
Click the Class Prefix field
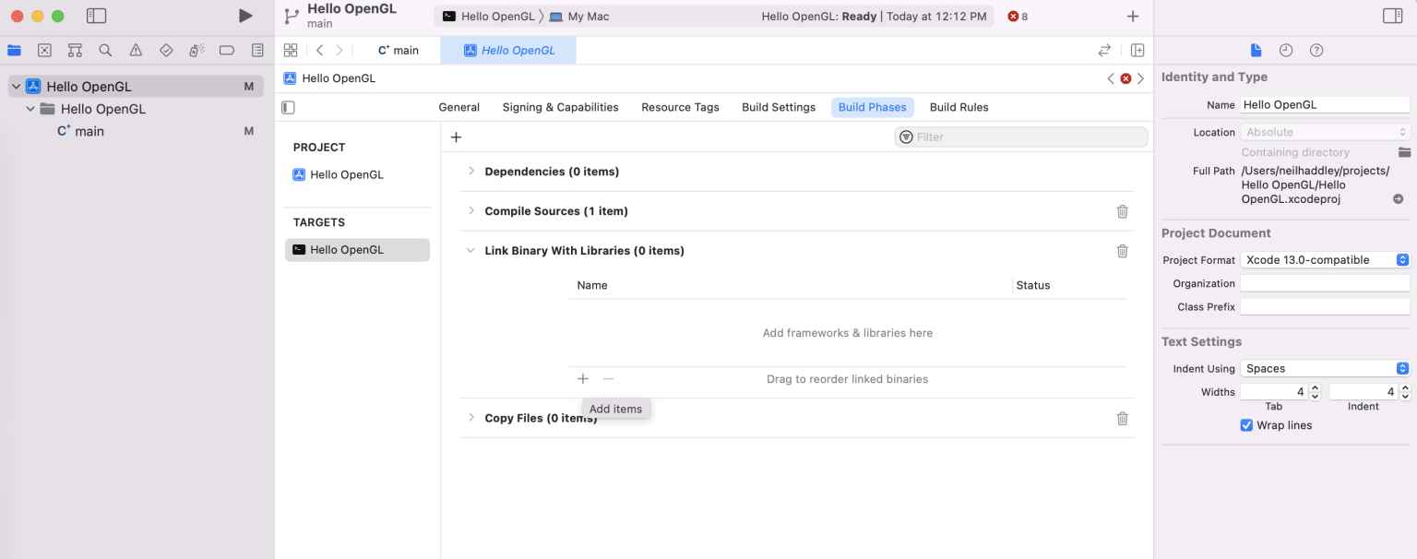point(1325,306)
